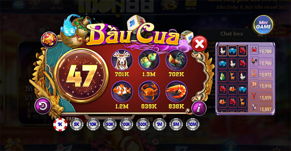Image resolution: width=291 pixels, height=151 pixels.
Task: Bet on the shrimp symbol
Action: (176, 92)
